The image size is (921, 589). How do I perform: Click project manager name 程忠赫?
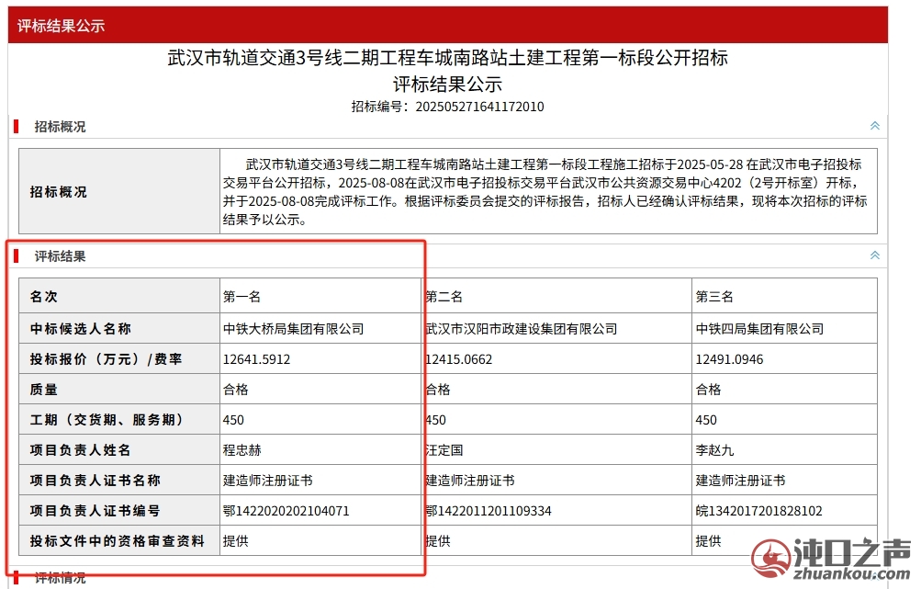click(242, 449)
